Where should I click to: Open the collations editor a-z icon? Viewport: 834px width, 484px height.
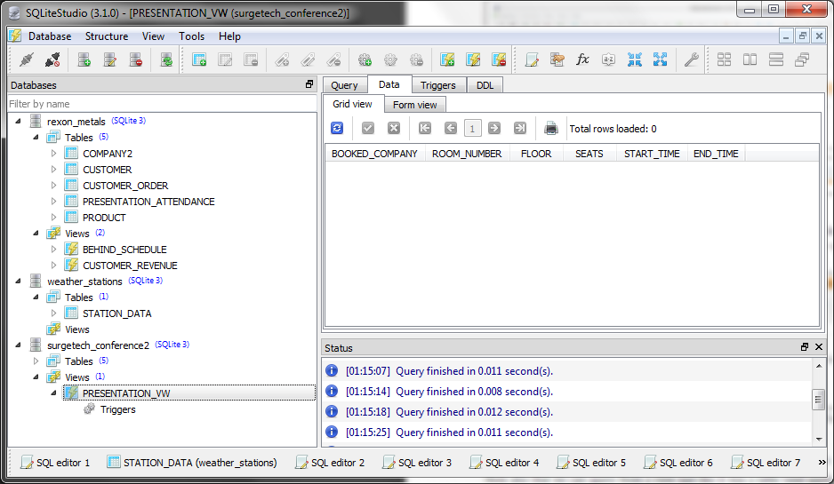click(608, 60)
